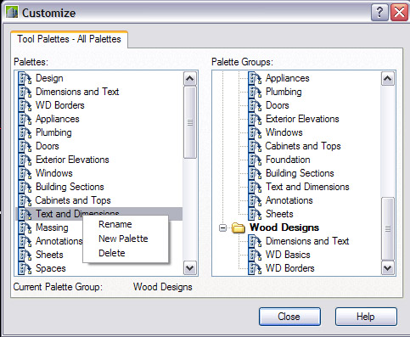Click the Customize dialog title bar icon

tap(12, 13)
